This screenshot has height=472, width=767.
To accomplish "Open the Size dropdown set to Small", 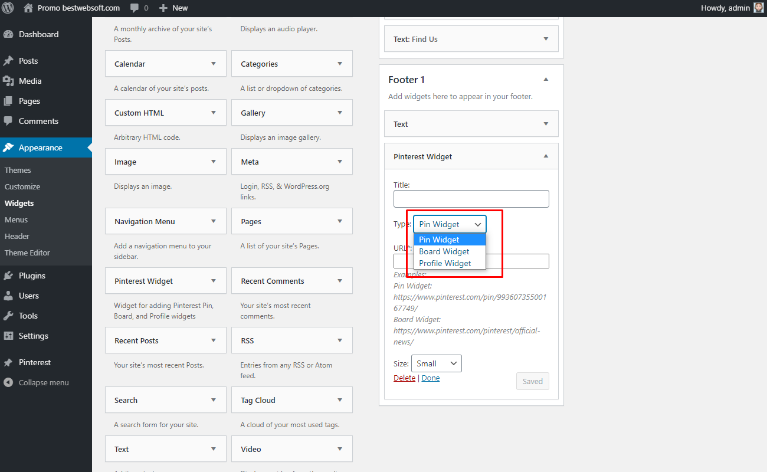I will point(437,363).
